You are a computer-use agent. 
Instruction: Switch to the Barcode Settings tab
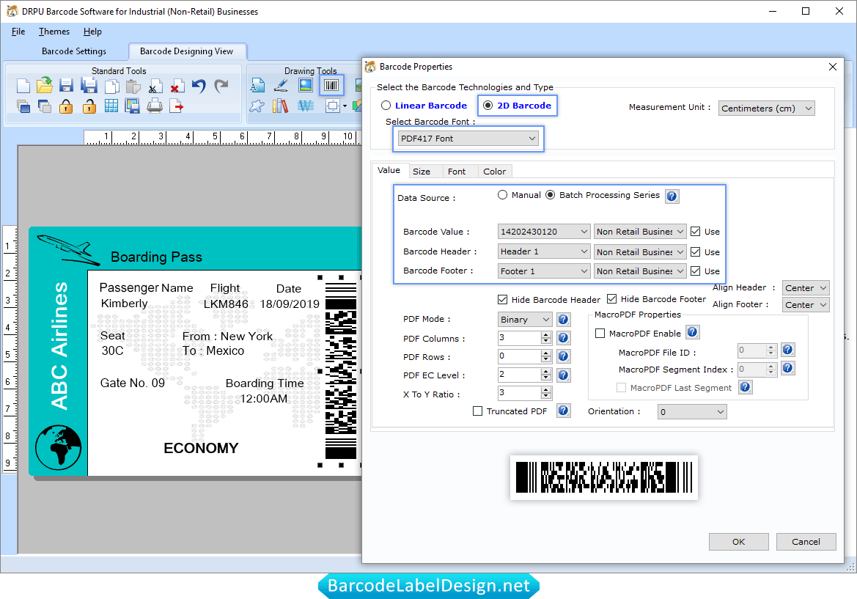coord(74,51)
